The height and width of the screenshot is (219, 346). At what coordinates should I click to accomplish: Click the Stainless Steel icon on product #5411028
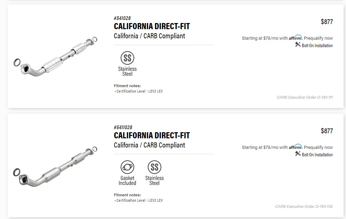tap(155, 167)
